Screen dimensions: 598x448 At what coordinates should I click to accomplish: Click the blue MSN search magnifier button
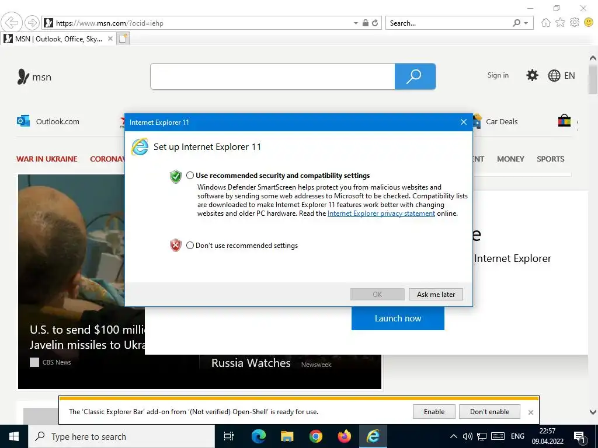pyautogui.click(x=415, y=76)
